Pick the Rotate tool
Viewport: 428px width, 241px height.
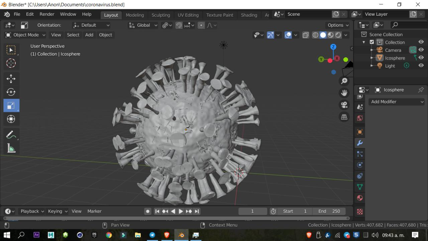pyautogui.click(x=11, y=92)
